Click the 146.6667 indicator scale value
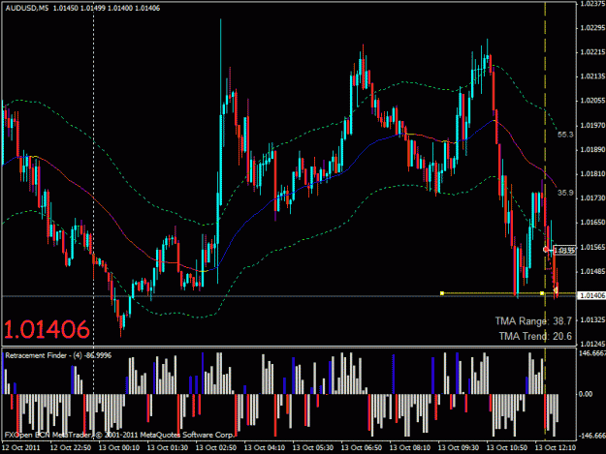The width and height of the screenshot is (606, 454). click(x=591, y=353)
